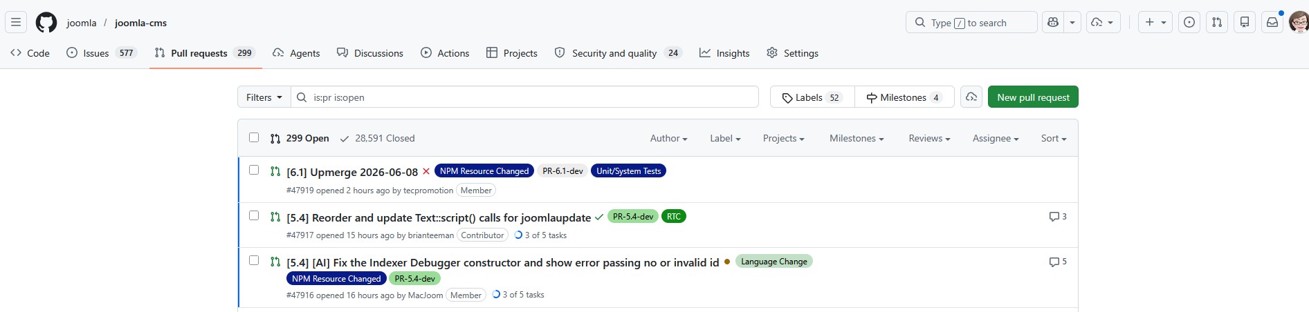Image resolution: width=1309 pixels, height=312 pixels.
Task: Click the RTC label
Action: [674, 217]
